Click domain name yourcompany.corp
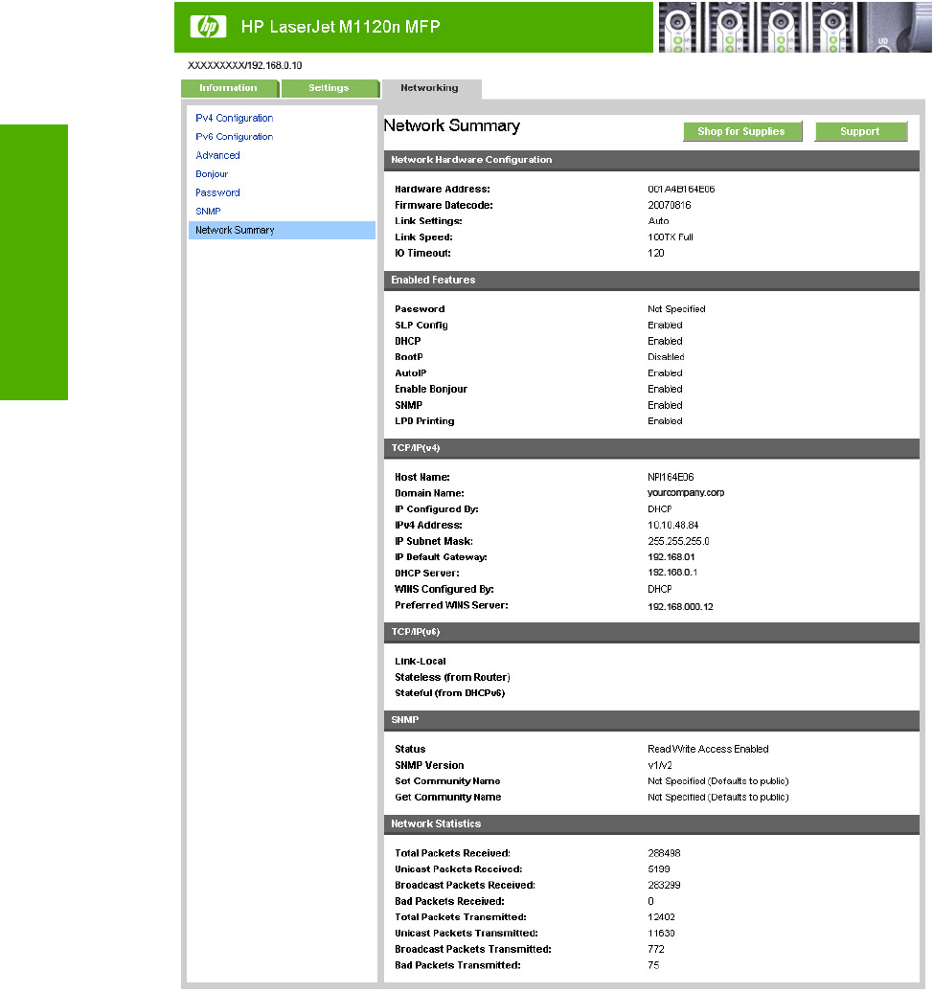 click(x=686, y=493)
